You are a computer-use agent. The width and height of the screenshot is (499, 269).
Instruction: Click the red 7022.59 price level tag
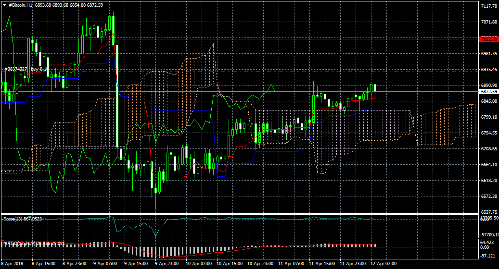488,39
